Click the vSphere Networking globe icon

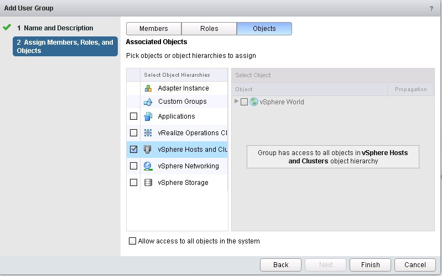coord(148,166)
